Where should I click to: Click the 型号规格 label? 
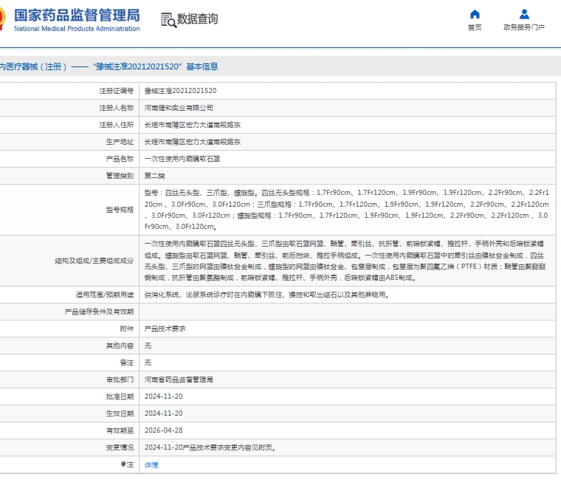(x=120, y=210)
